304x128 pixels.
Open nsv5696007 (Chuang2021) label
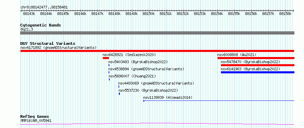point(132,76)
